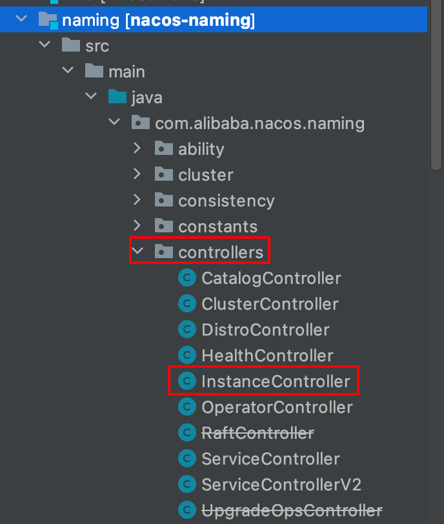This screenshot has width=444, height=524.
Task: Expand the ability package
Action: [136, 148]
